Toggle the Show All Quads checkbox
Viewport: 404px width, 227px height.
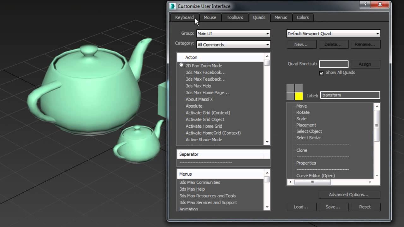[x=321, y=73]
